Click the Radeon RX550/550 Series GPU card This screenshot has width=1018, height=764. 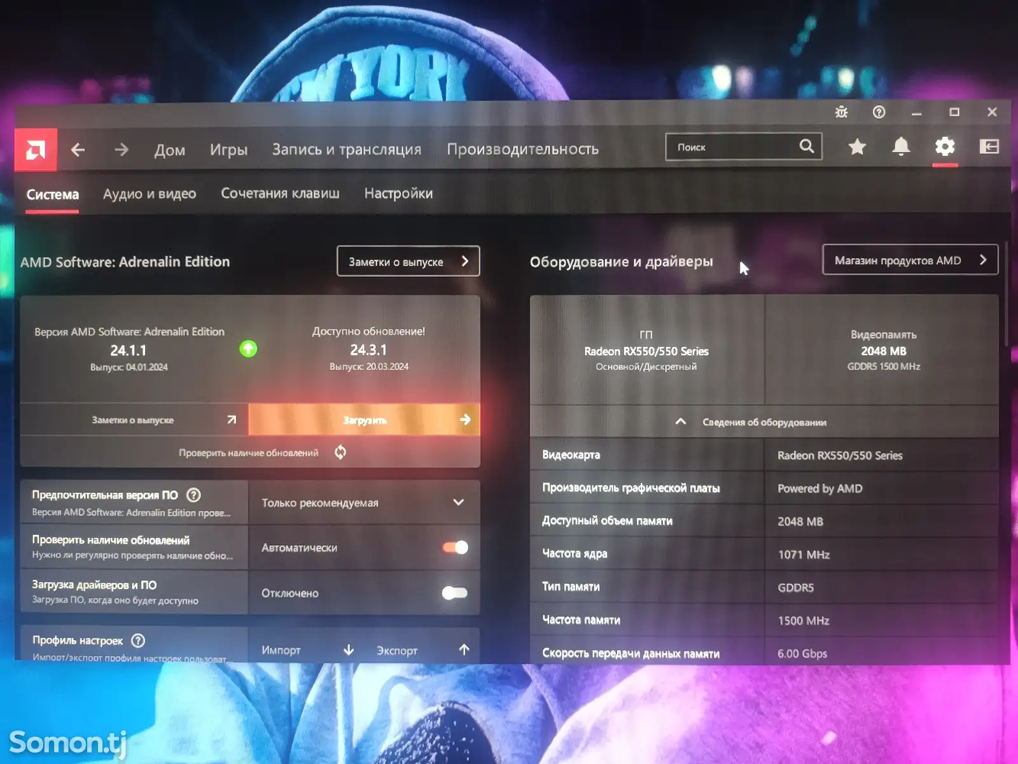pos(647,350)
